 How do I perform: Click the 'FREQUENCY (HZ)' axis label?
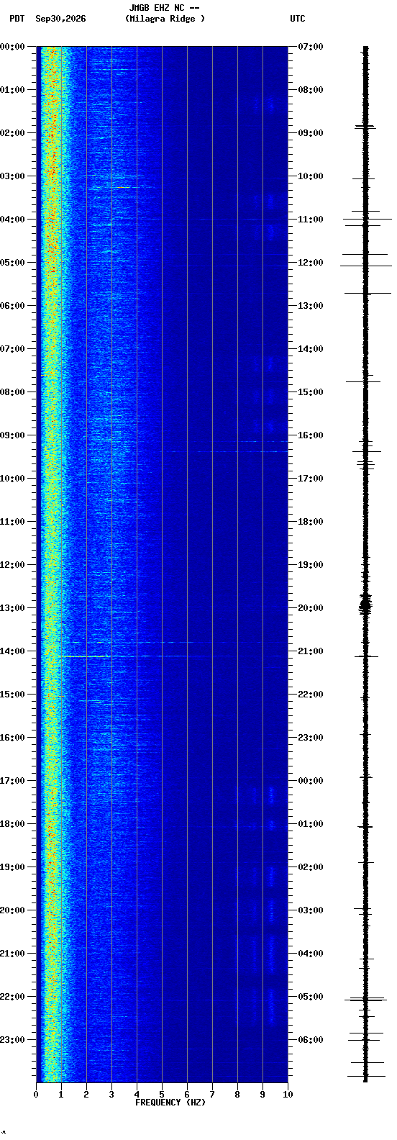coord(170,1103)
